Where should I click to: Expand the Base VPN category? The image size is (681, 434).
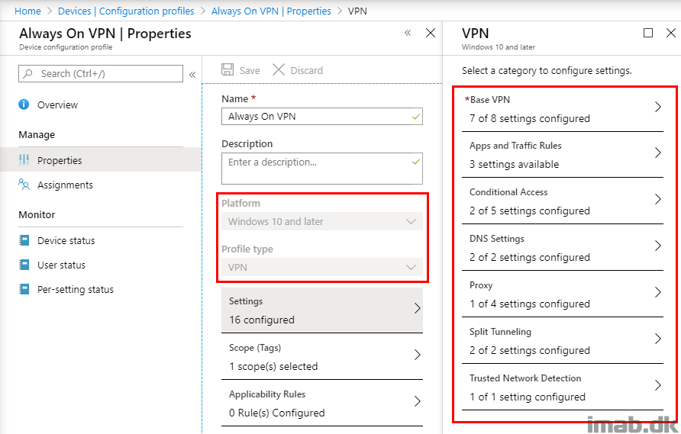[562, 109]
